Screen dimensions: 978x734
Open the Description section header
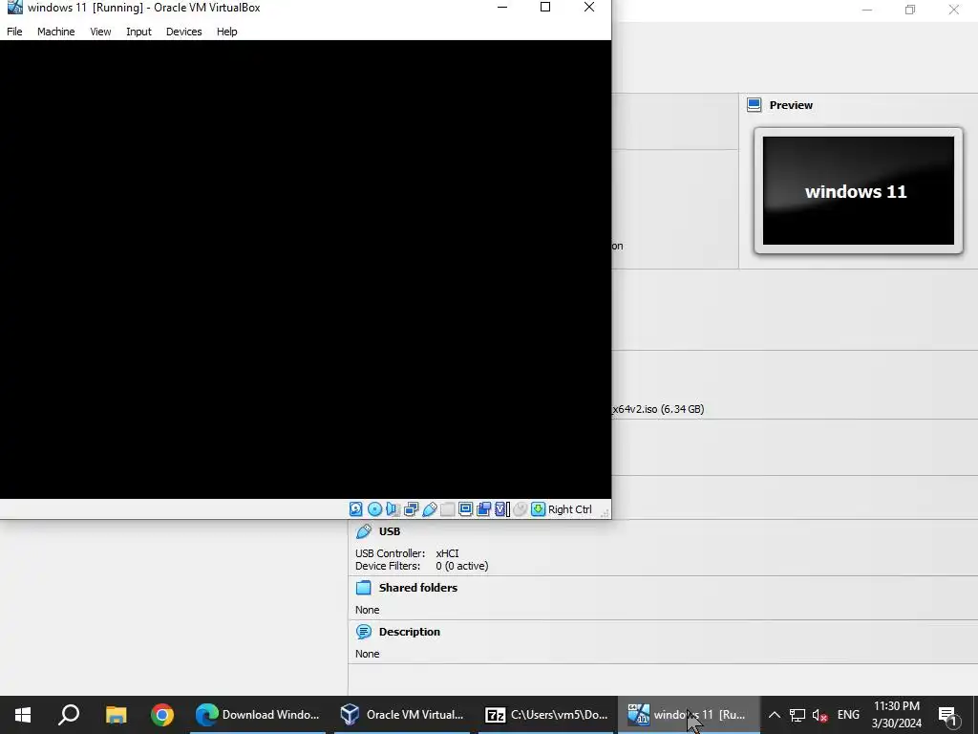[x=409, y=632]
